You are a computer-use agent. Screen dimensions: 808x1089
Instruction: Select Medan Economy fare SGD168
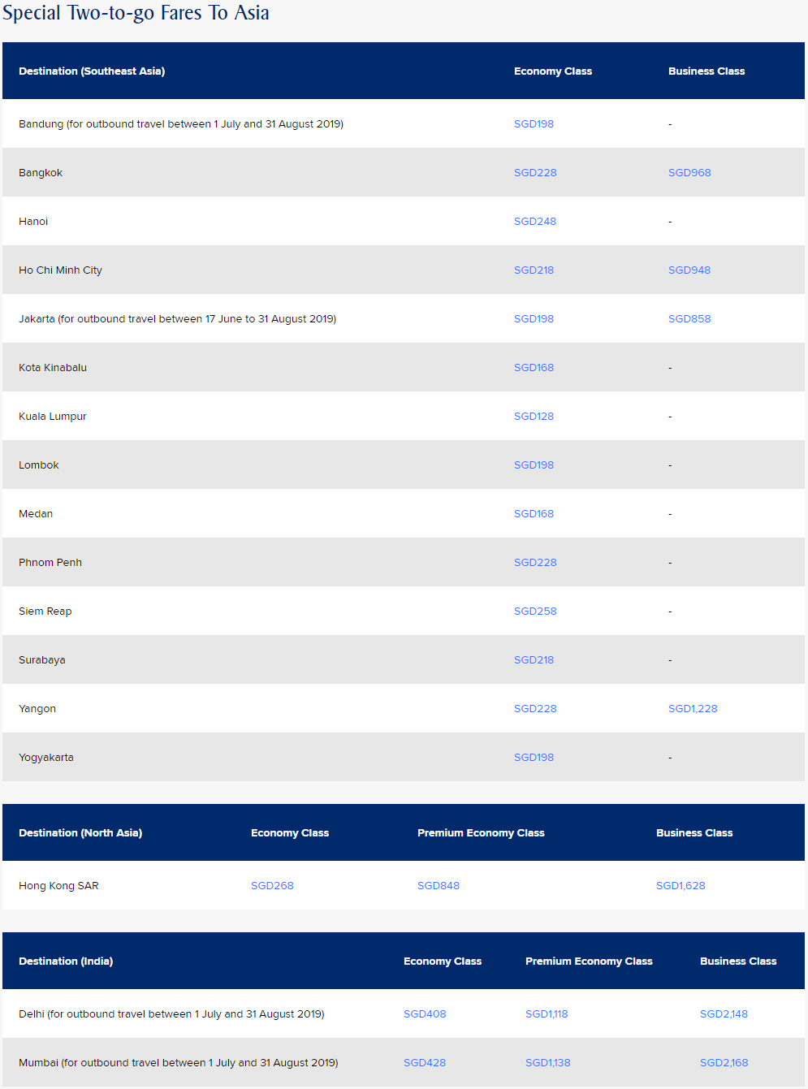(534, 514)
